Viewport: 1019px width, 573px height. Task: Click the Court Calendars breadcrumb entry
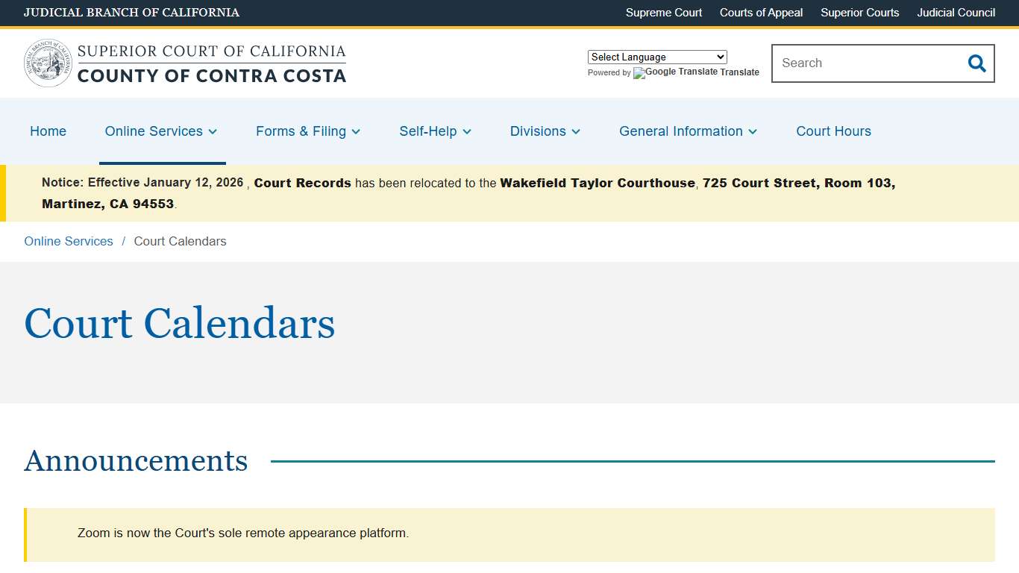pos(180,241)
